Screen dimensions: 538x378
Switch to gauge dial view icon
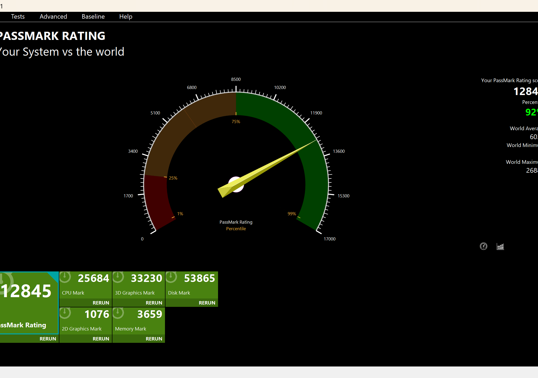(483, 246)
